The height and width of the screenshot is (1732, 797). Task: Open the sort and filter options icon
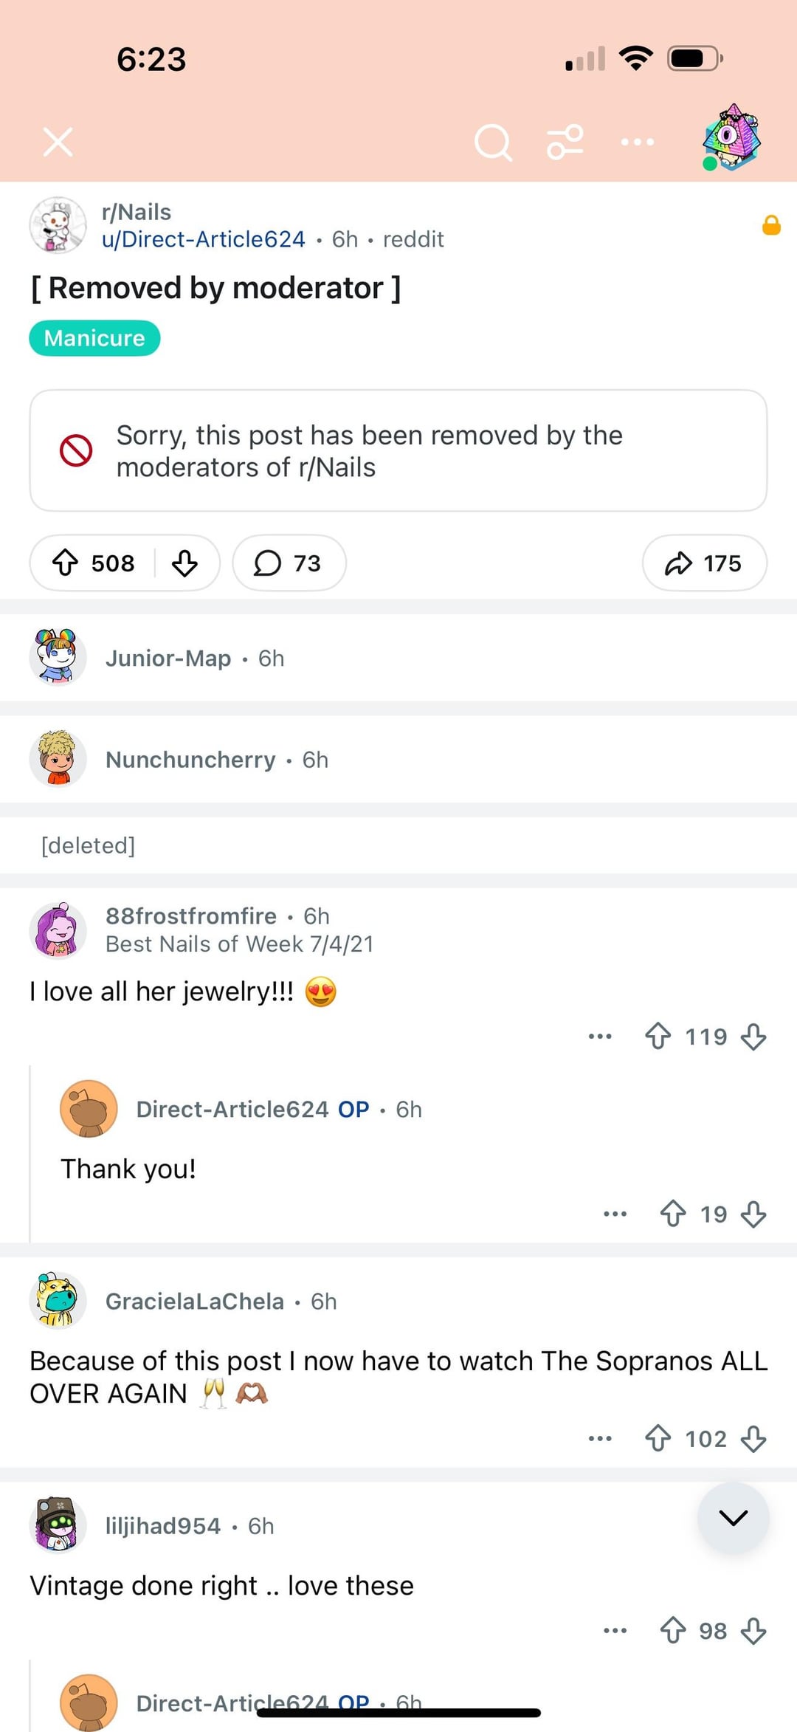(x=565, y=142)
